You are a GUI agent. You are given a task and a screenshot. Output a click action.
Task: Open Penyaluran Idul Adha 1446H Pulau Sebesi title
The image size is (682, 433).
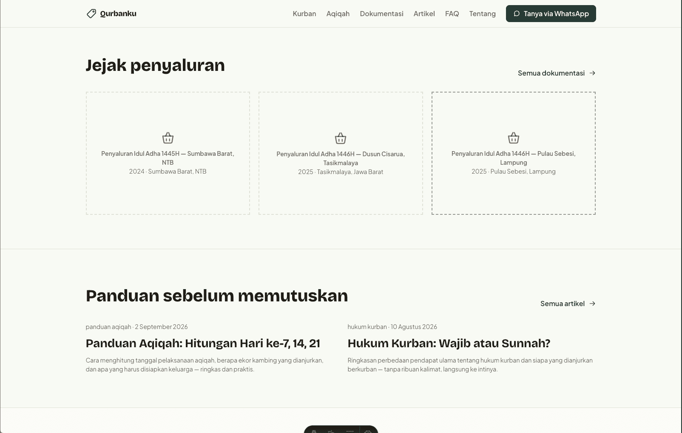point(514,158)
